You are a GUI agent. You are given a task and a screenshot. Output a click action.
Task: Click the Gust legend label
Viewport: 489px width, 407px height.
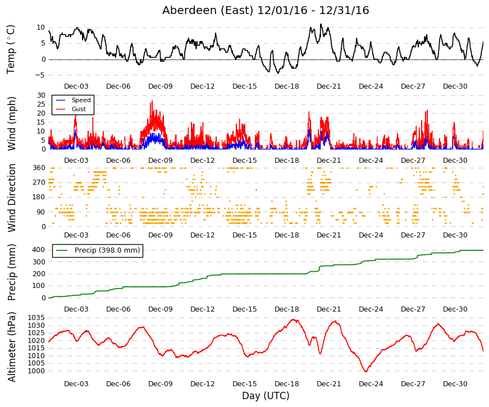click(79, 109)
